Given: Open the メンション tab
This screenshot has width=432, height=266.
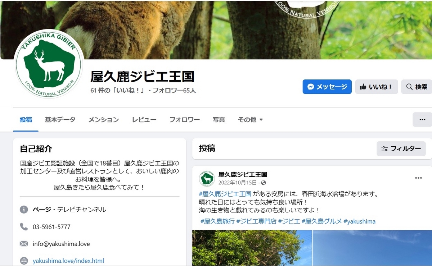Looking at the screenshot, I should coord(104,120).
